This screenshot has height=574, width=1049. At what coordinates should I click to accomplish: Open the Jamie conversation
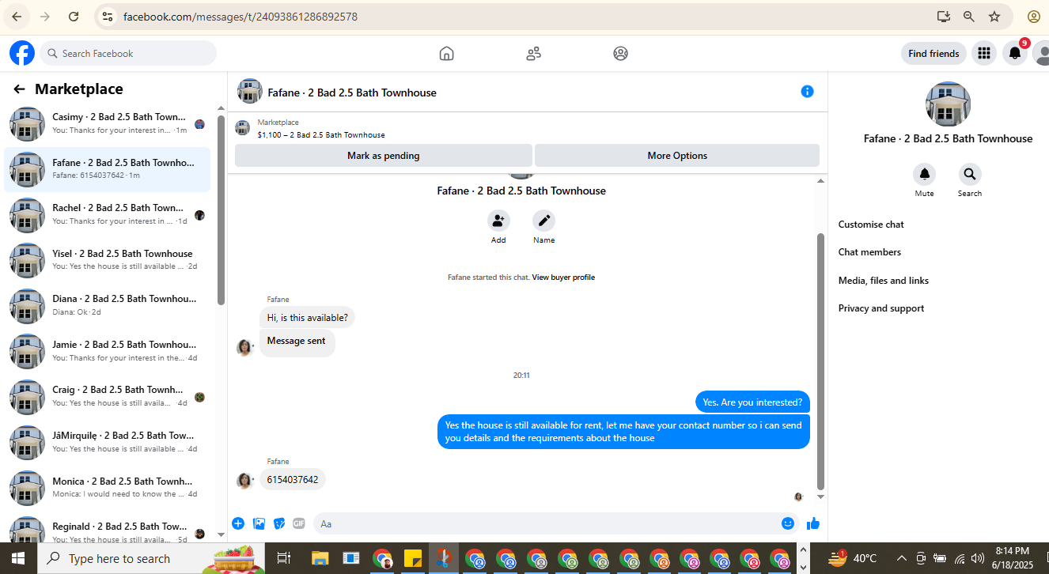108,352
